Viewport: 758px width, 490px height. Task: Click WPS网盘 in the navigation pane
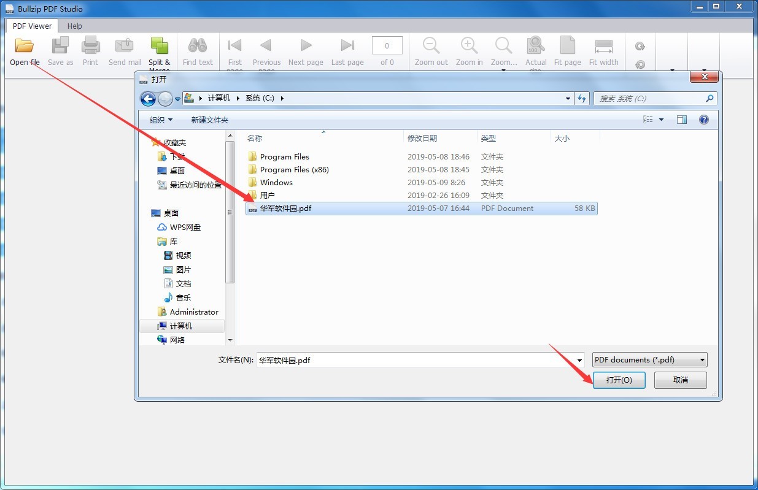tap(185, 227)
